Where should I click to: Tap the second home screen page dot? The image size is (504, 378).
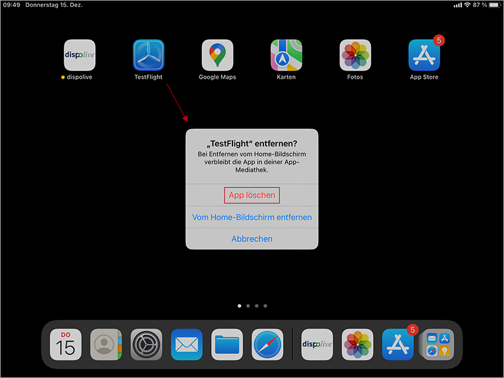(x=248, y=306)
